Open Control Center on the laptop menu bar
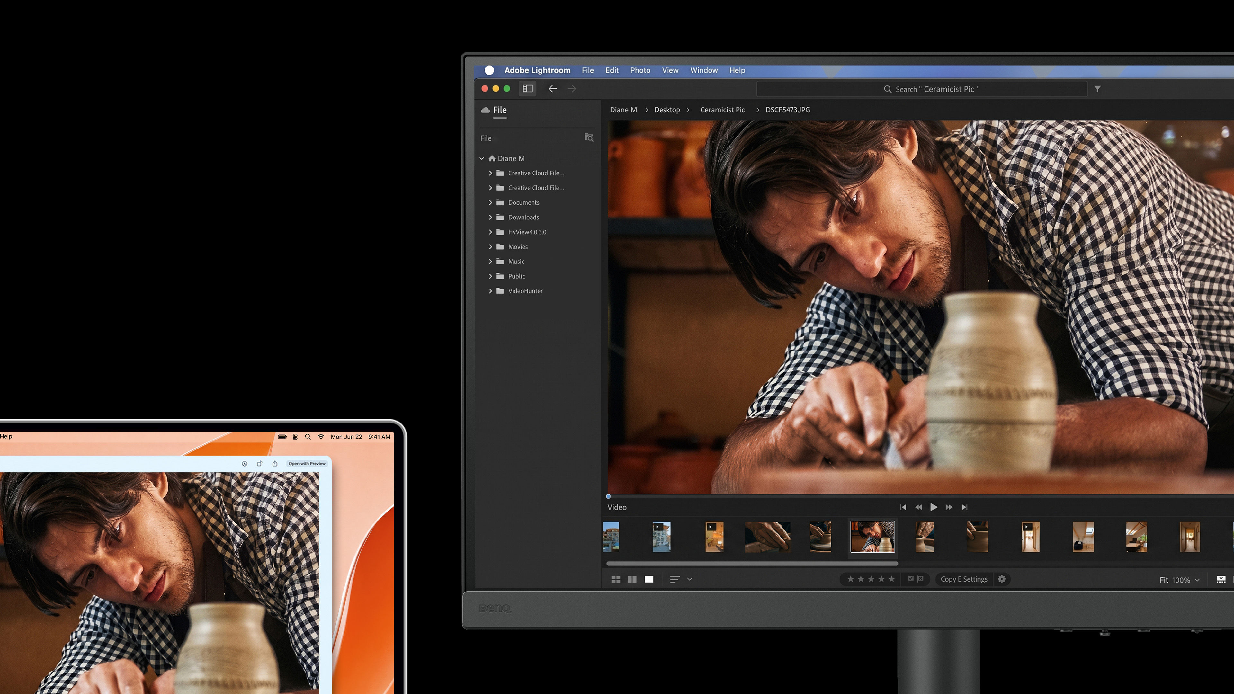Viewport: 1234px width, 694px height. point(295,437)
